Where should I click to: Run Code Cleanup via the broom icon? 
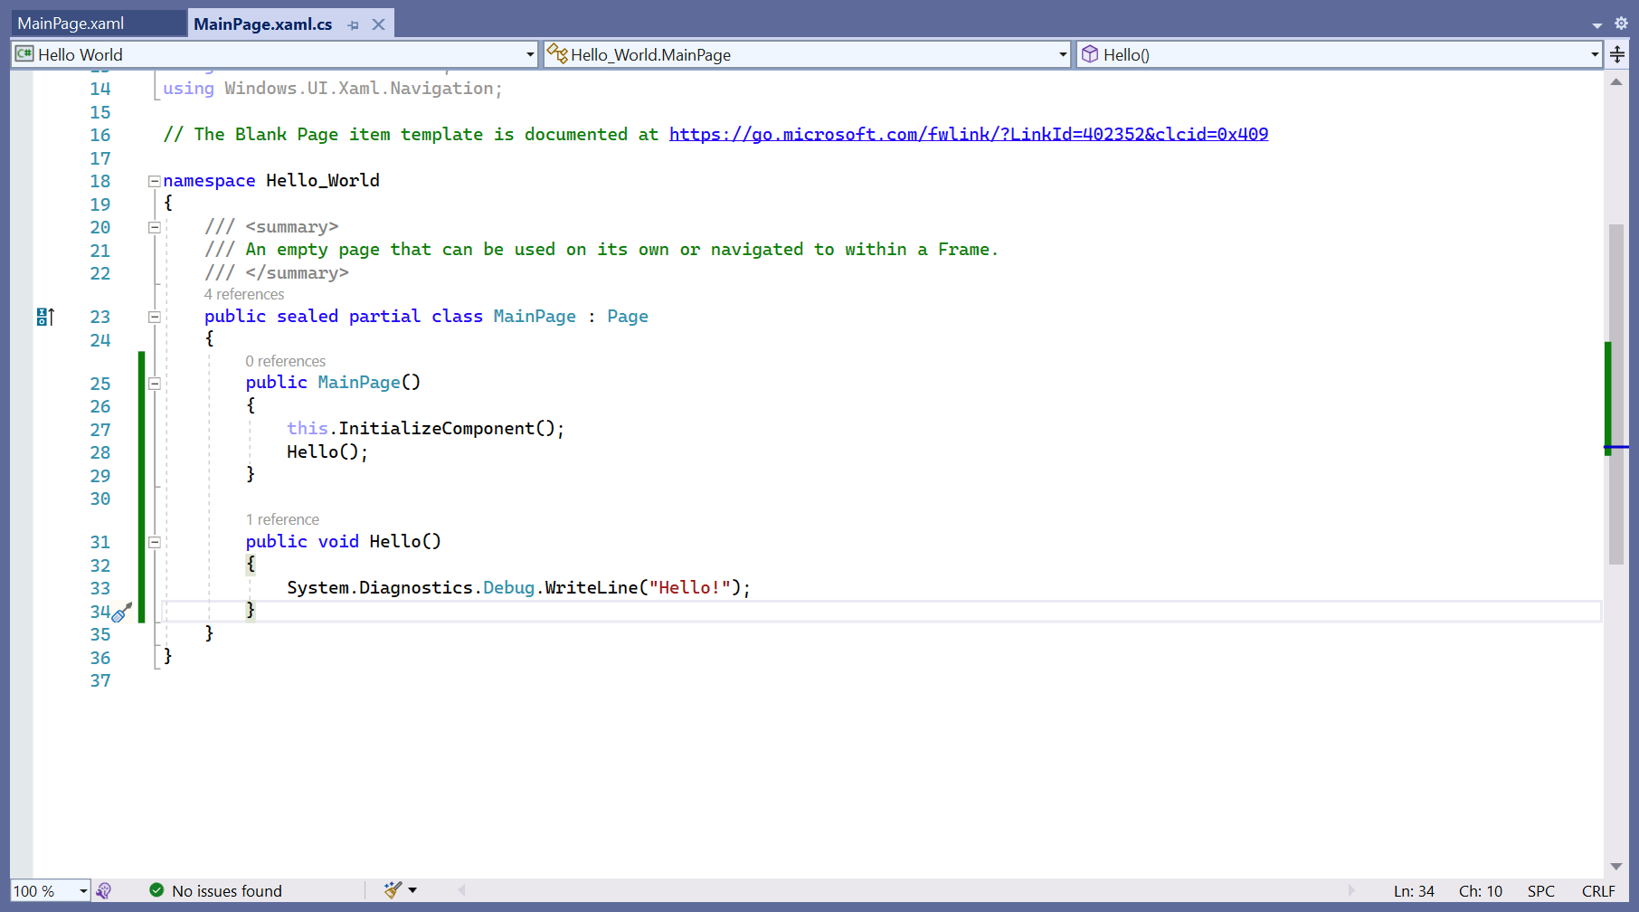[x=391, y=890]
